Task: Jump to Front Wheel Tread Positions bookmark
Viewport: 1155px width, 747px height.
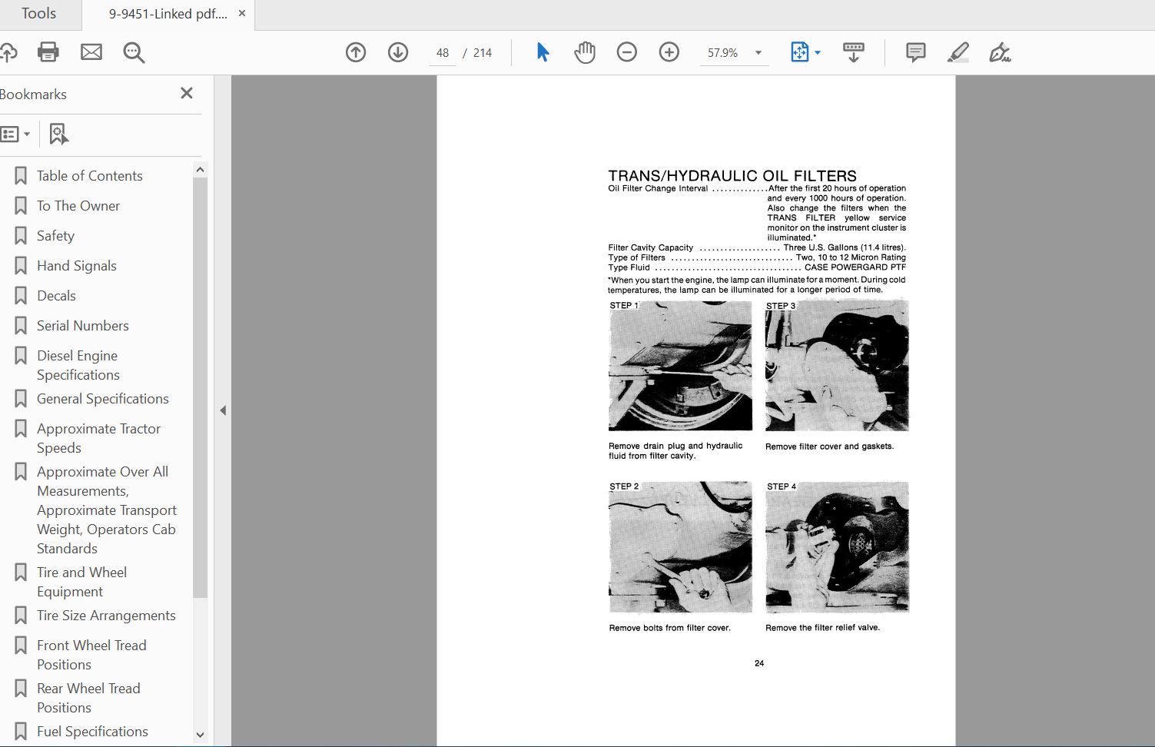Action: 91,655
